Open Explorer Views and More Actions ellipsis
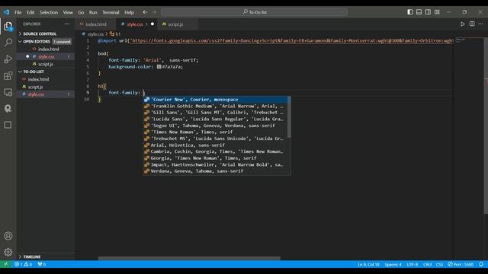The image size is (488, 274). (x=67, y=24)
